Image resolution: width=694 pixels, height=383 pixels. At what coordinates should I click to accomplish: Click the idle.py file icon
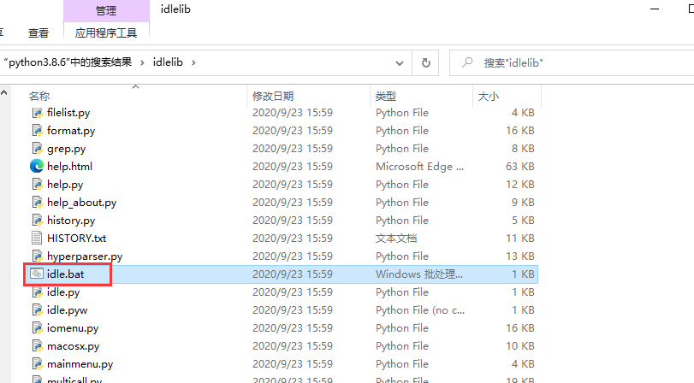tap(37, 292)
